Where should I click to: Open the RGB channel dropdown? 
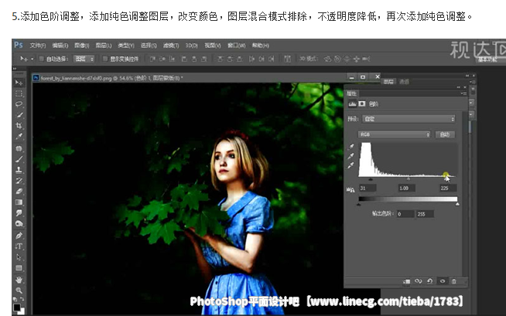coord(395,134)
